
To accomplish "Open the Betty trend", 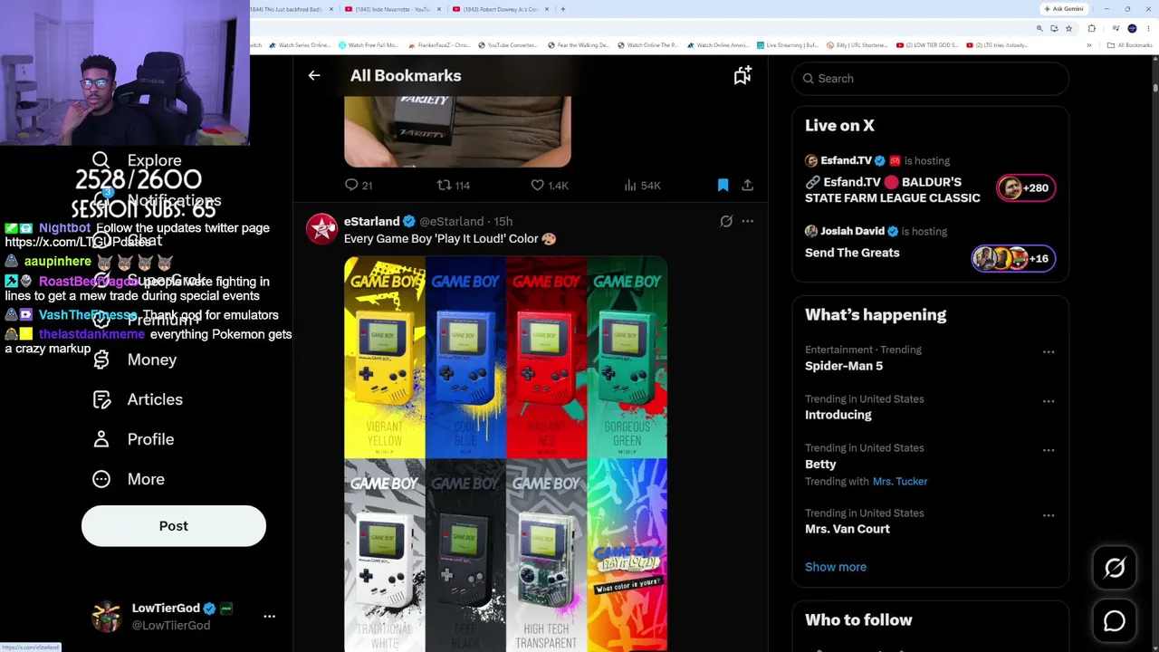I will click(820, 464).
